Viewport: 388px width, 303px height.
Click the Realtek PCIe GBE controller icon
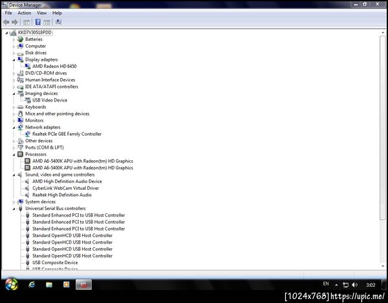[x=28, y=134]
